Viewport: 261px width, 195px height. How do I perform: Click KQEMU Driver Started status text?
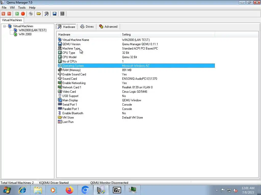click(x=54, y=183)
